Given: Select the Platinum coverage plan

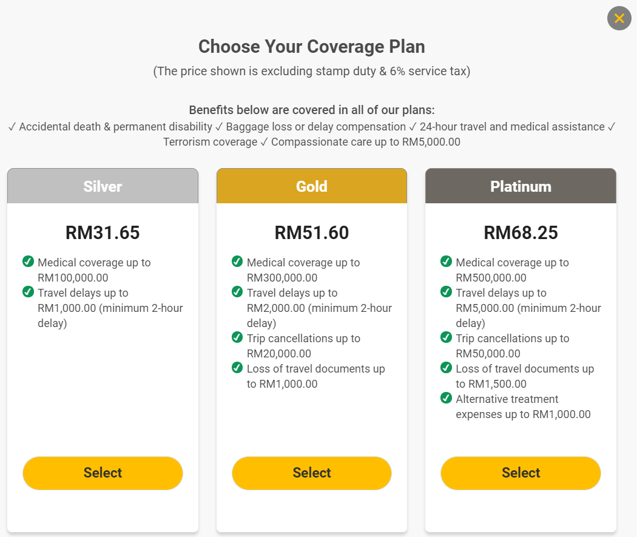Looking at the screenshot, I should coord(520,473).
